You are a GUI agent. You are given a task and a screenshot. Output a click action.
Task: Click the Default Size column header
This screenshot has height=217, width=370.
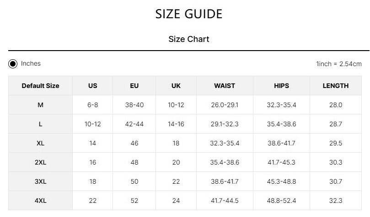pos(40,86)
